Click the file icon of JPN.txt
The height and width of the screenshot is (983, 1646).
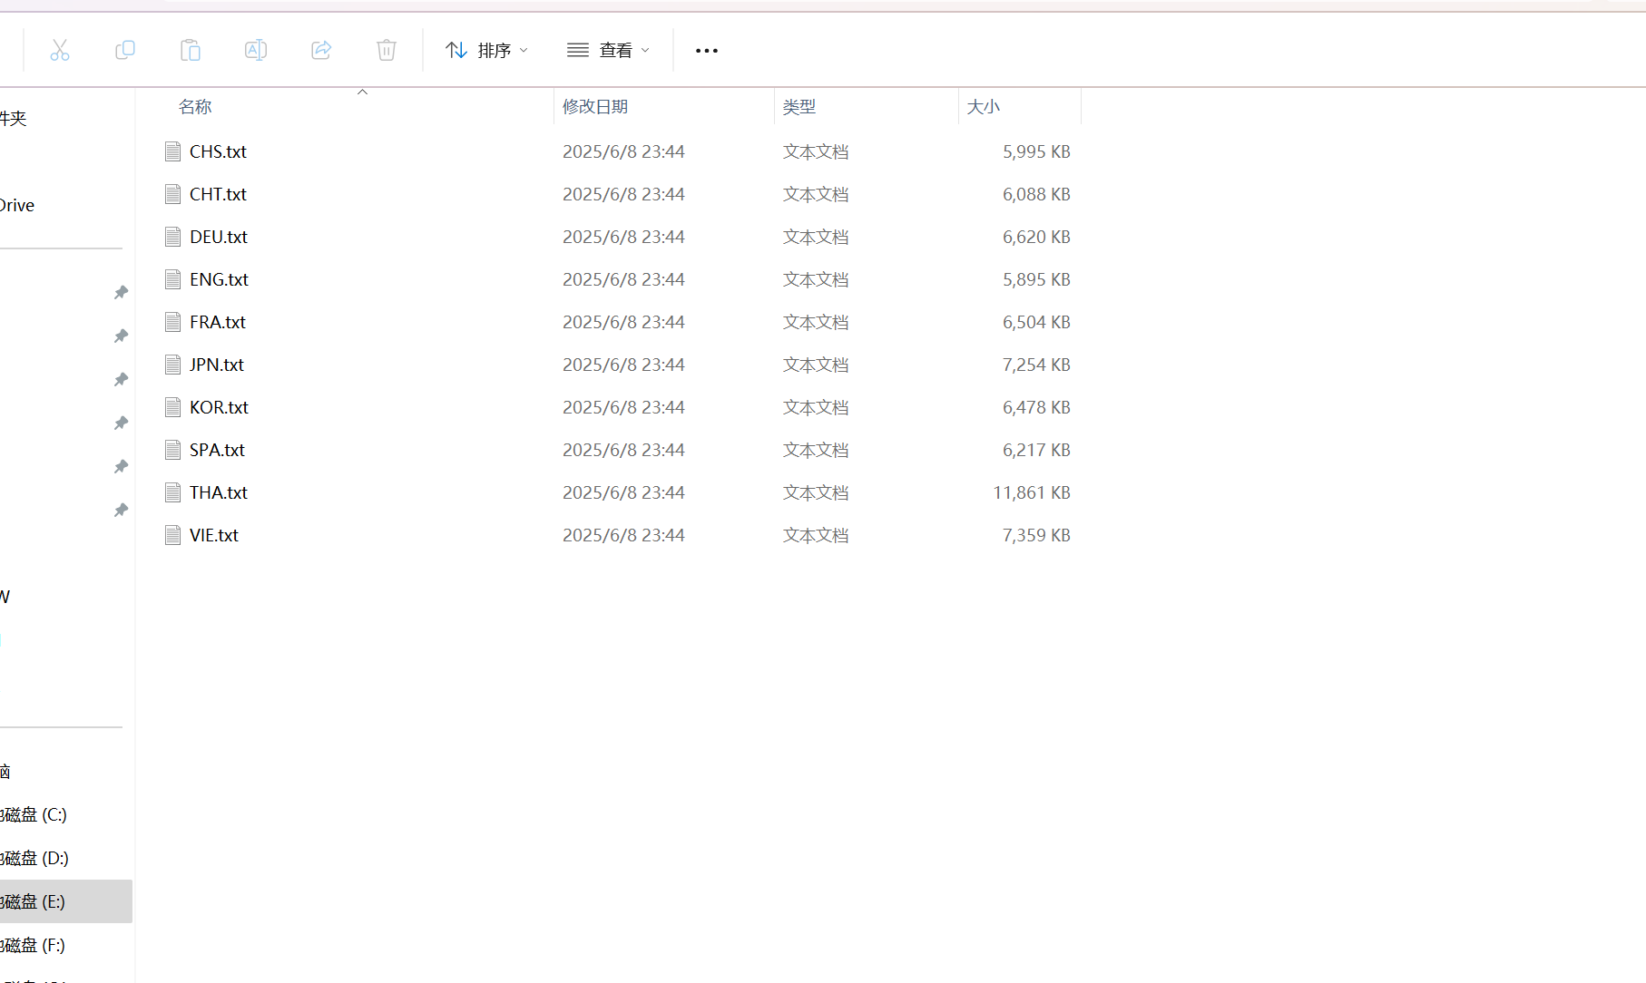(x=173, y=365)
